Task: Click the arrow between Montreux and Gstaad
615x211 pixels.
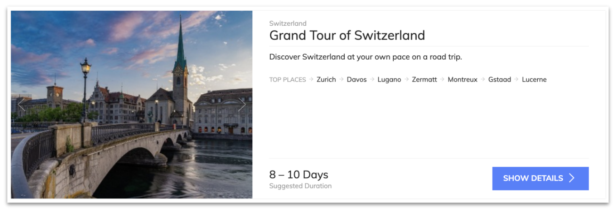Action: (483, 80)
